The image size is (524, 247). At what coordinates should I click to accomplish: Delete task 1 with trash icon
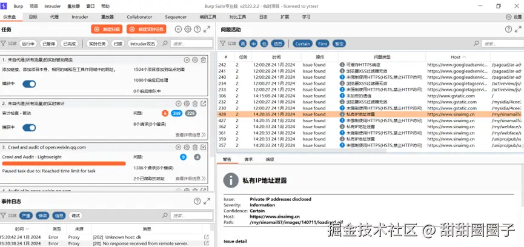click(203, 60)
